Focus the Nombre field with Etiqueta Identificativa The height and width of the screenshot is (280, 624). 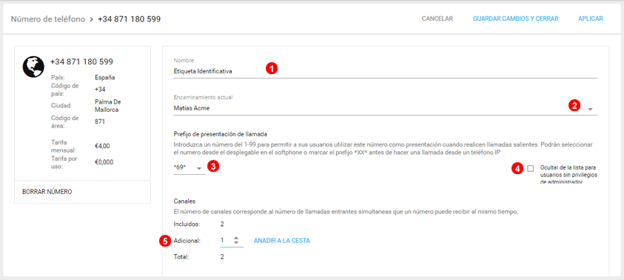[385, 72]
